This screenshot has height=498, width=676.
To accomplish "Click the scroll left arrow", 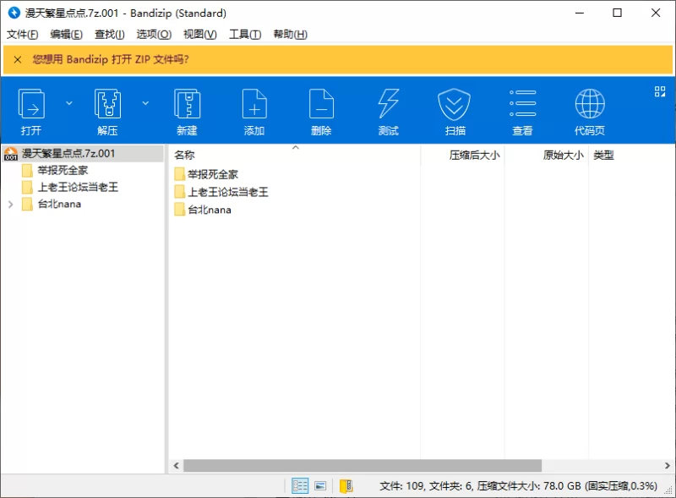I will tap(176, 466).
